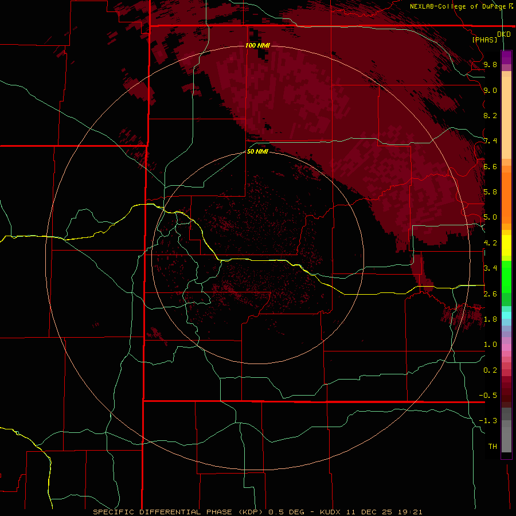Click the 5.8 legend value
Screen dimensions: 516x516
[490, 192]
